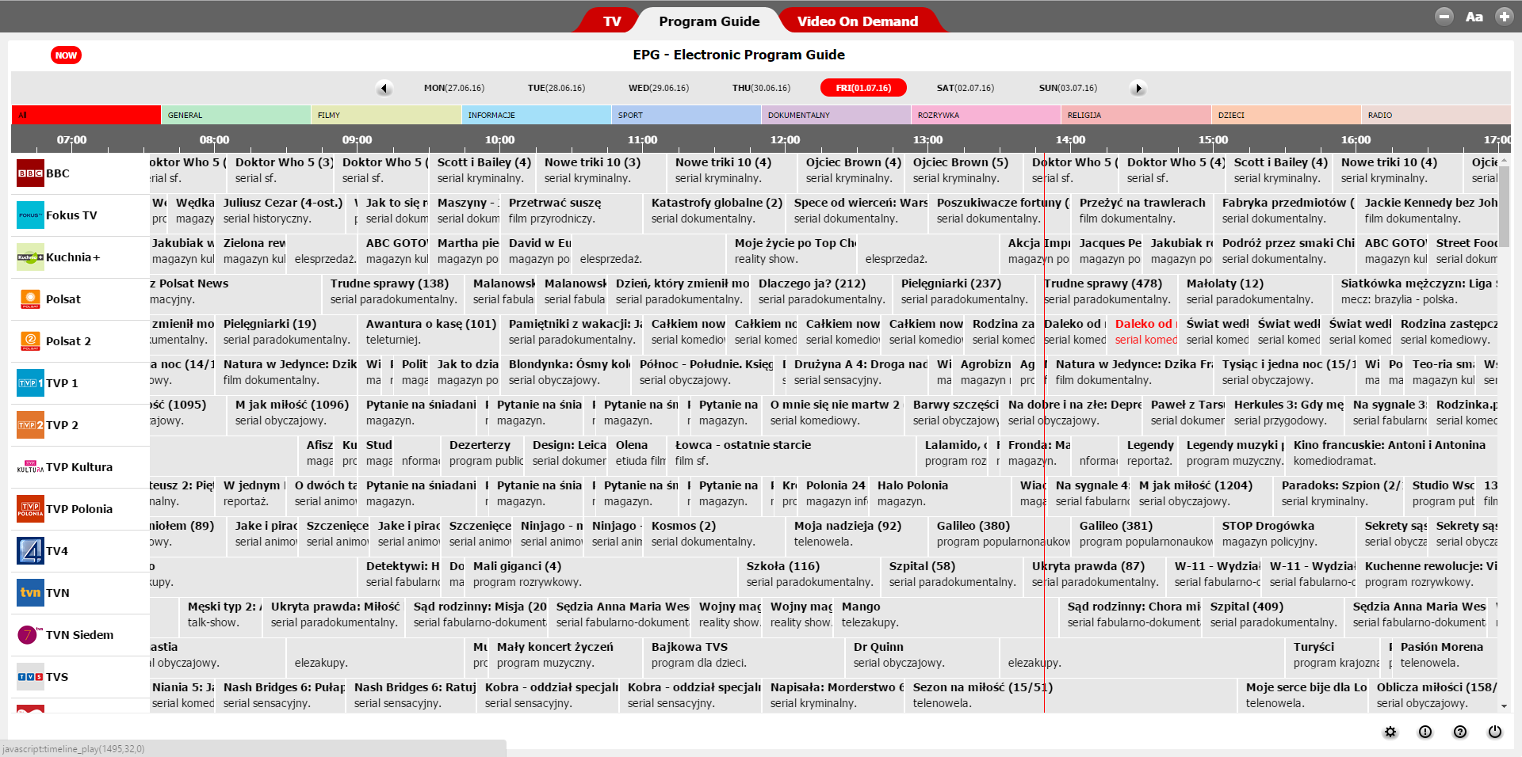1522x757 pixels.
Task: Open the Program Guide tab
Action: click(709, 21)
